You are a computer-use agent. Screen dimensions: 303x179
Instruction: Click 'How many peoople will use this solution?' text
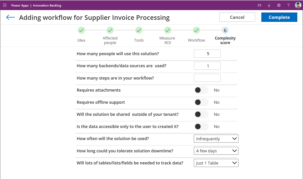point(118,54)
